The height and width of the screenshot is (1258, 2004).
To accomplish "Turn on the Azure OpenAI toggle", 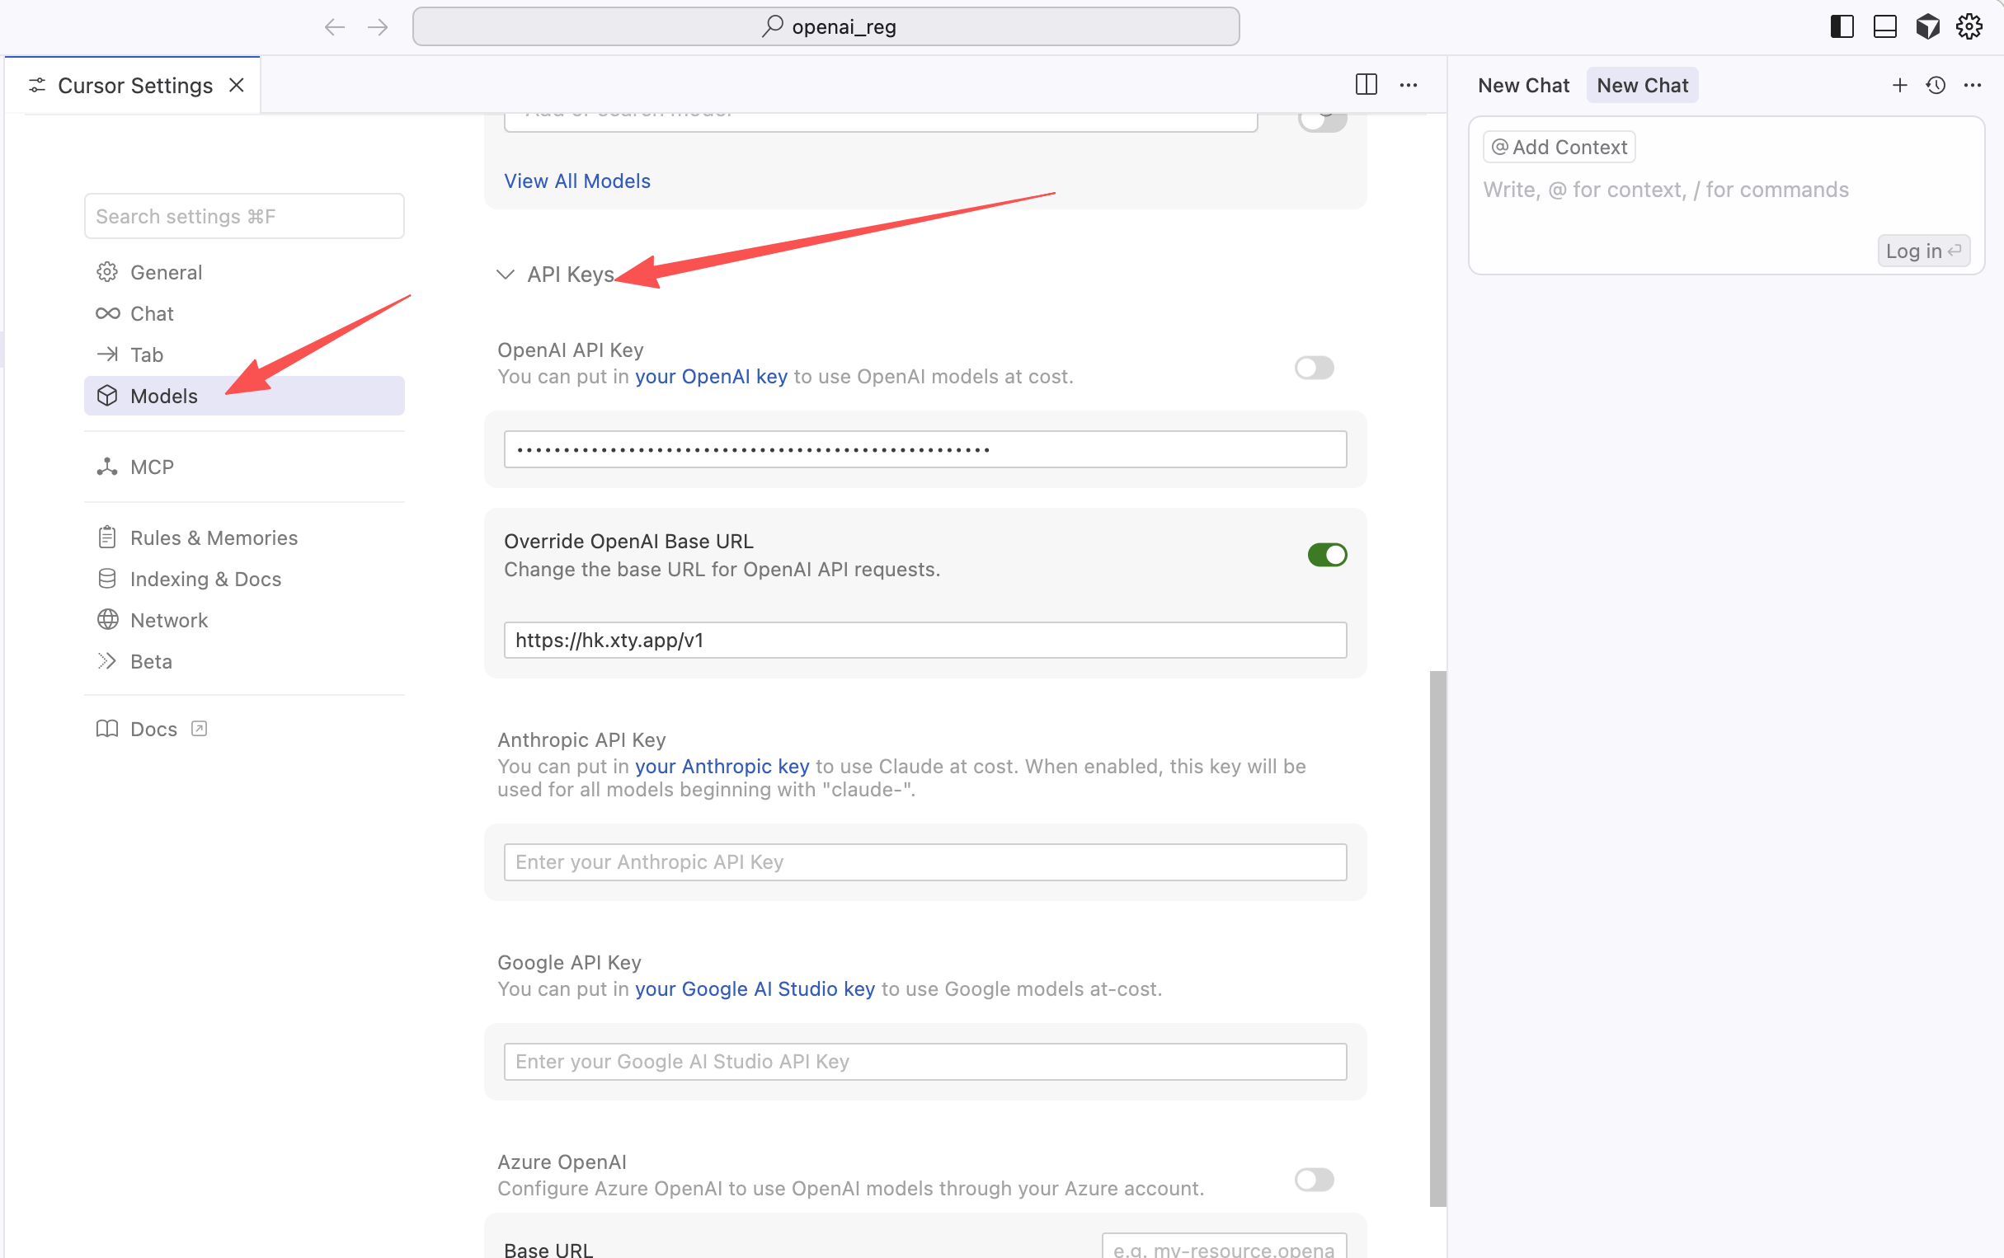I will tap(1313, 1179).
